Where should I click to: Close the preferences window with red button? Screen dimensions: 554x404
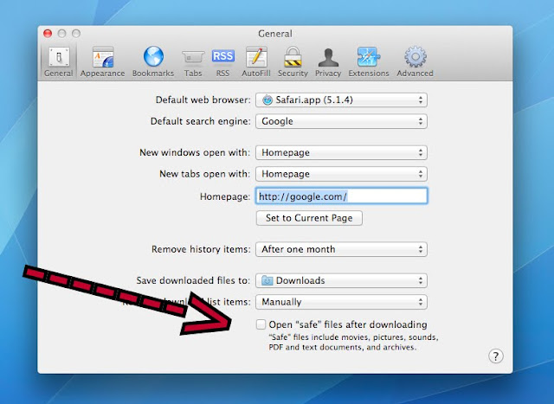(x=48, y=34)
